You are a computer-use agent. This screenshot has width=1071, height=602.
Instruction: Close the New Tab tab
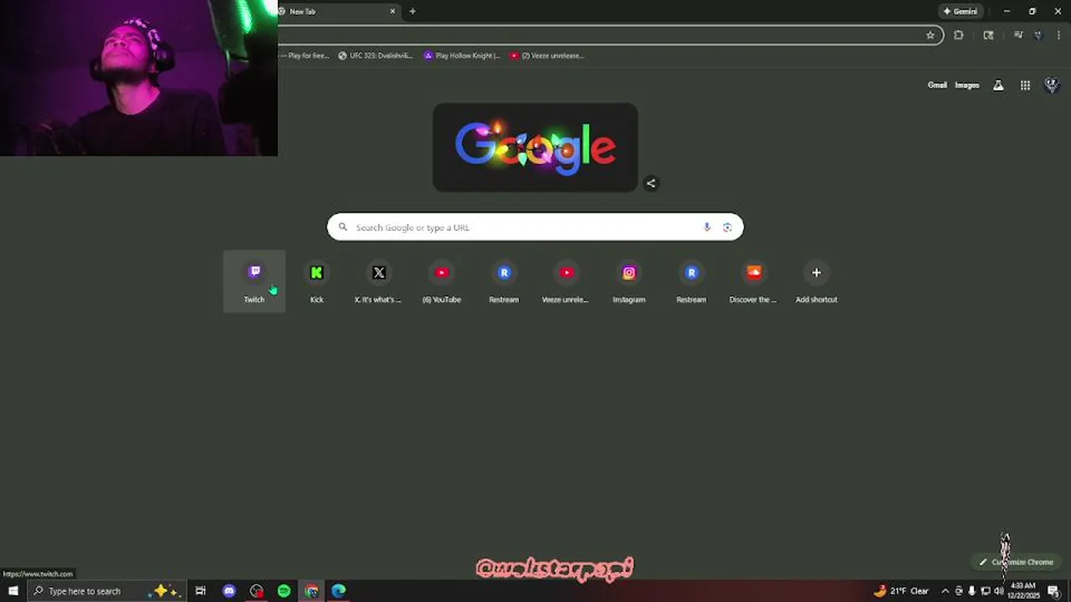pos(392,12)
